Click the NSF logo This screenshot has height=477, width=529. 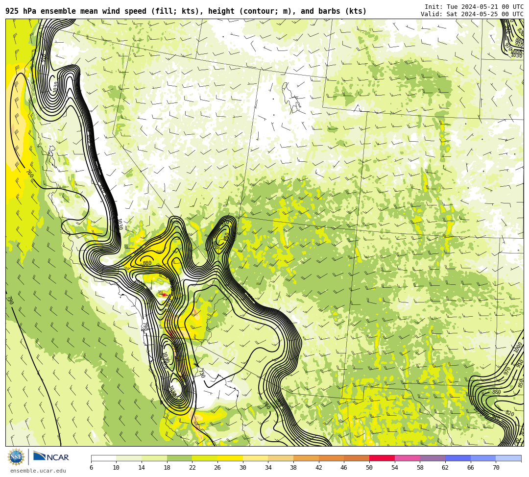(x=16, y=457)
